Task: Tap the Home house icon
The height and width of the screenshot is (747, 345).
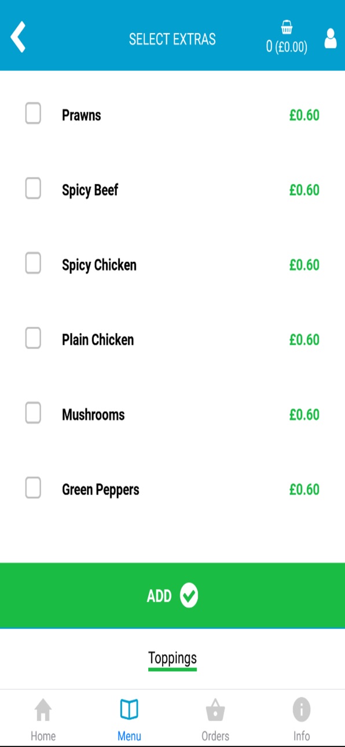Action: pyautogui.click(x=43, y=709)
